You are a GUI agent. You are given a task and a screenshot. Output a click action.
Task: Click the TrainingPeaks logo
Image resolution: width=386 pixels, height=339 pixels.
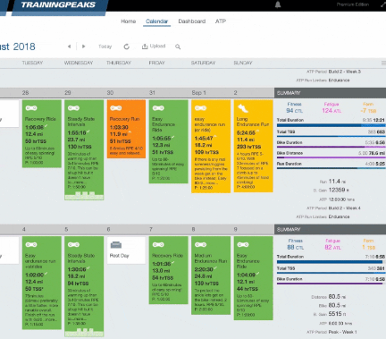point(58,4)
